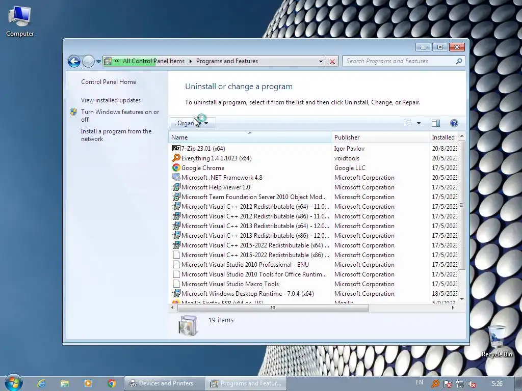The height and width of the screenshot is (391, 522).
Task: Select the Everything 1.4.1.1023 magnifier icon
Action: [x=176, y=158]
